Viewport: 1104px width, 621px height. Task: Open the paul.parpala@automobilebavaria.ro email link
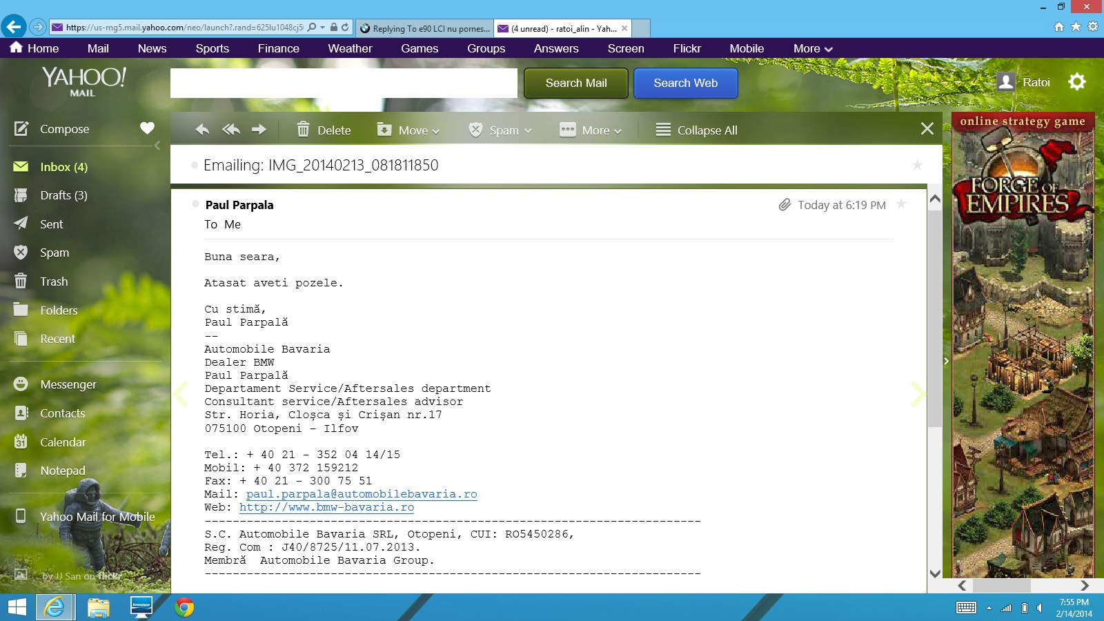[x=362, y=494]
